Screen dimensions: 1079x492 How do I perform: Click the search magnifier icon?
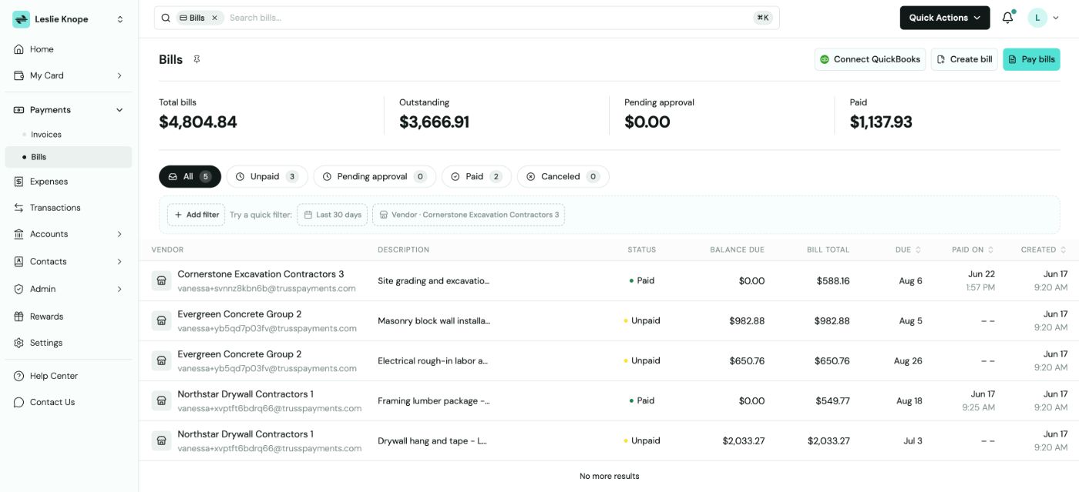pos(166,18)
